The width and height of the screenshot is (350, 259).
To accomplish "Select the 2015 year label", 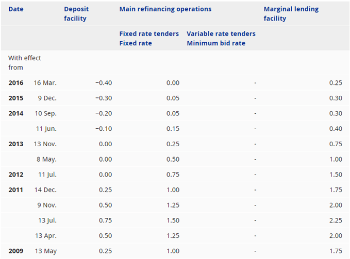I will [x=16, y=98].
